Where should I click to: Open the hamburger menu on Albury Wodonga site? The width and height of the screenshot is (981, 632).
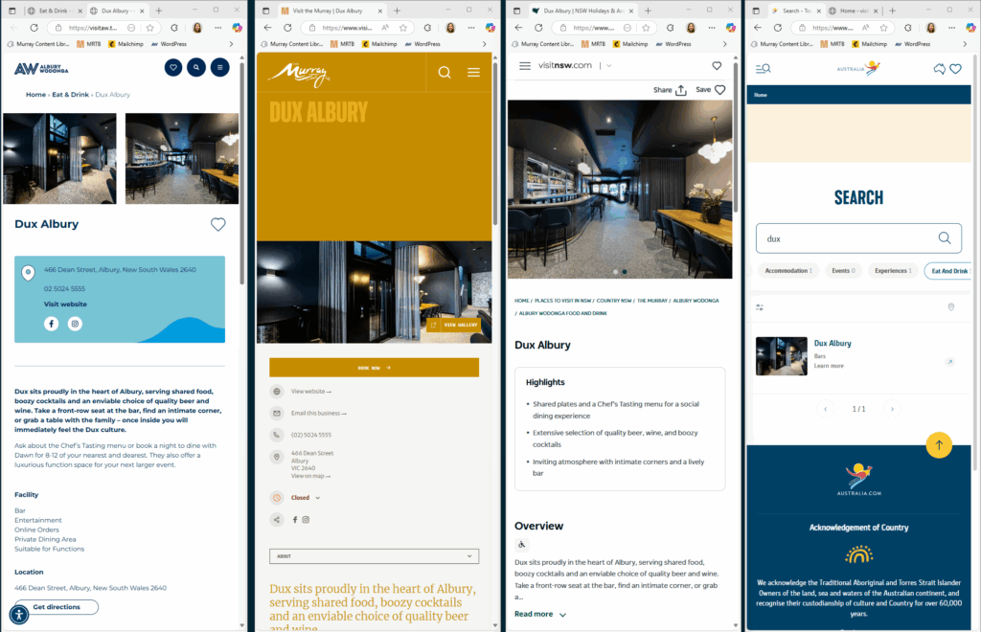219,68
